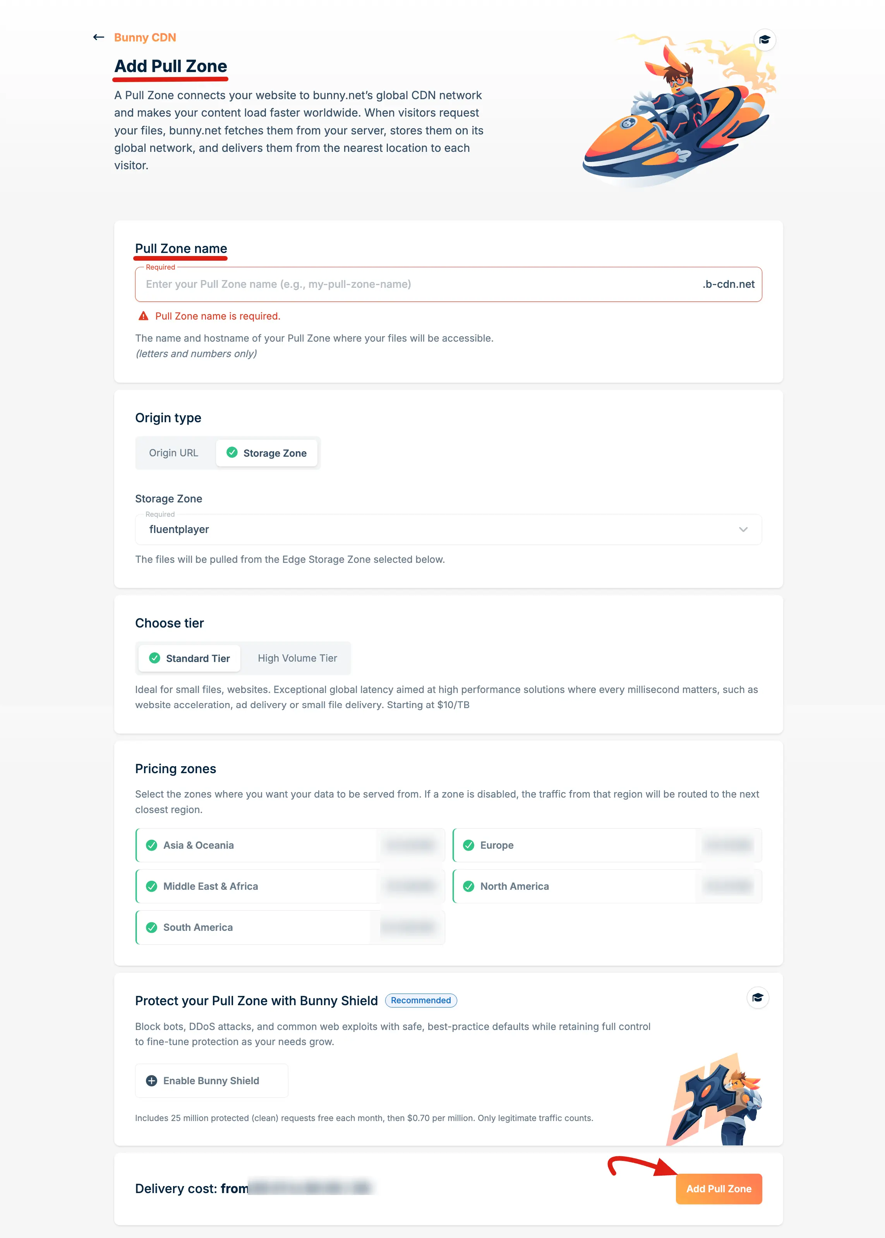The width and height of the screenshot is (885, 1238).
Task: Click the '.b-cdn.net' hostname suffix
Action: (729, 284)
